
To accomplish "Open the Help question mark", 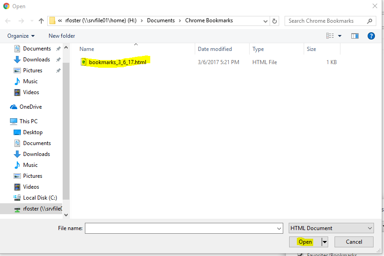I will point(371,36).
